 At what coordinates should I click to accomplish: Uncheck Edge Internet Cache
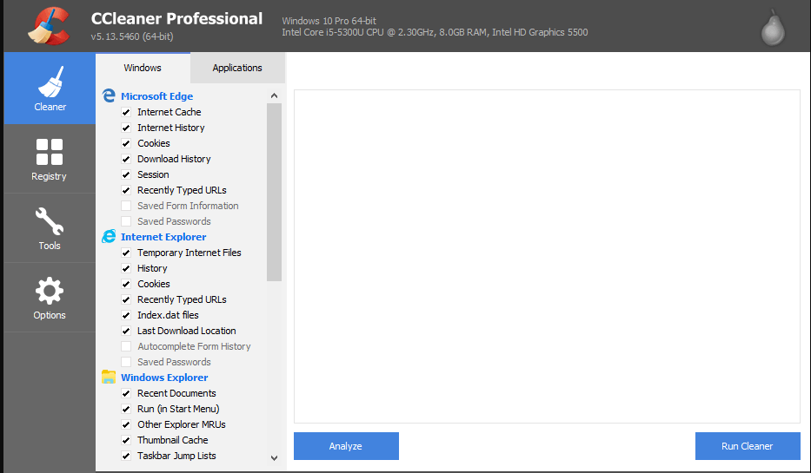126,112
